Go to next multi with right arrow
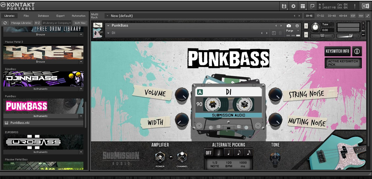 [299, 16]
